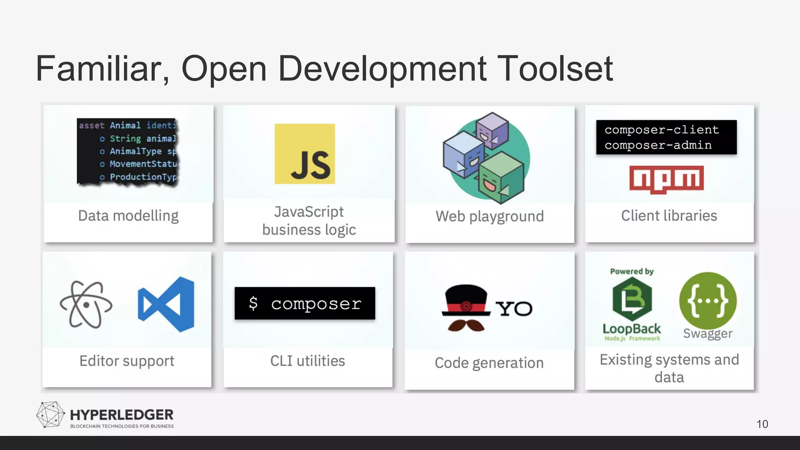Click the '$ composer' terminal box
The height and width of the screenshot is (450, 800).
pyautogui.click(x=305, y=304)
